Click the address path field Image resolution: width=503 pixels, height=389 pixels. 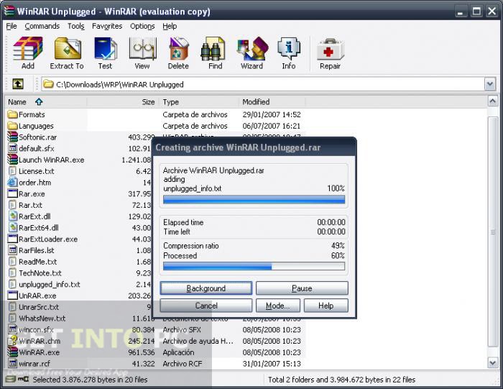pyautogui.click(x=263, y=84)
